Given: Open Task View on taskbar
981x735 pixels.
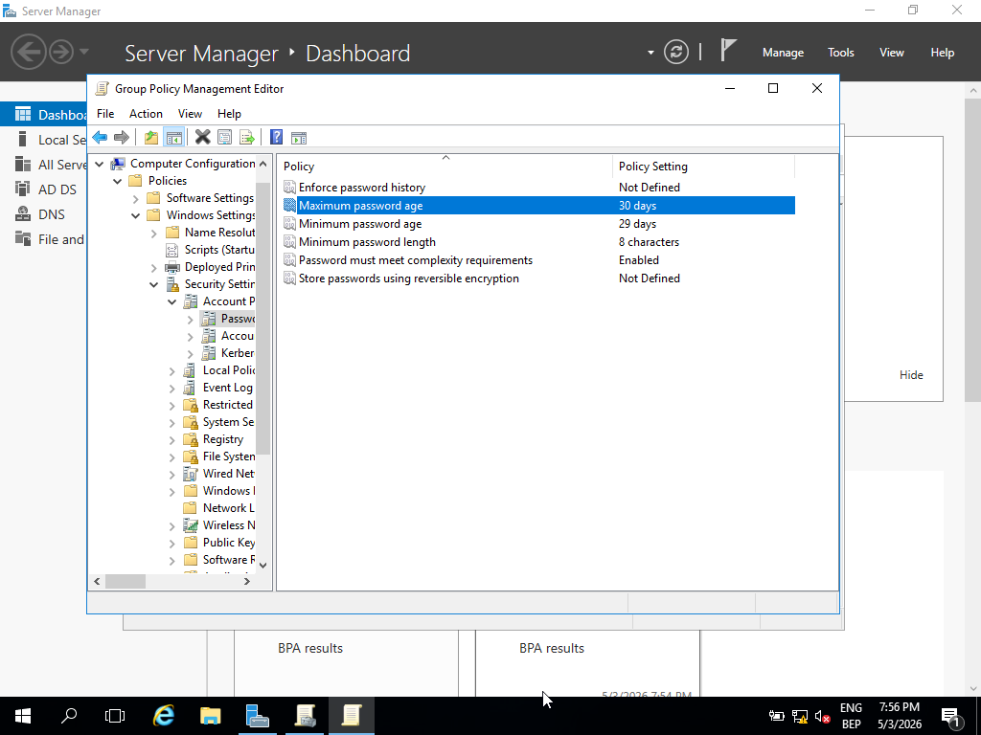Looking at the screenshot, I should pos(115,716).
